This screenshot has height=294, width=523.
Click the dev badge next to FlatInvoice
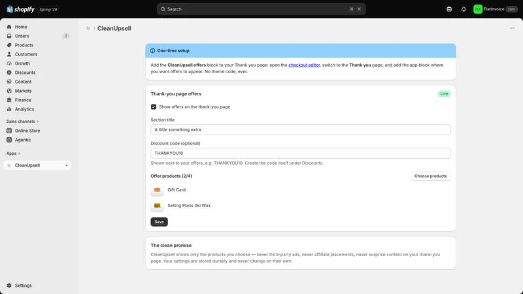click(x=511, y=9)
